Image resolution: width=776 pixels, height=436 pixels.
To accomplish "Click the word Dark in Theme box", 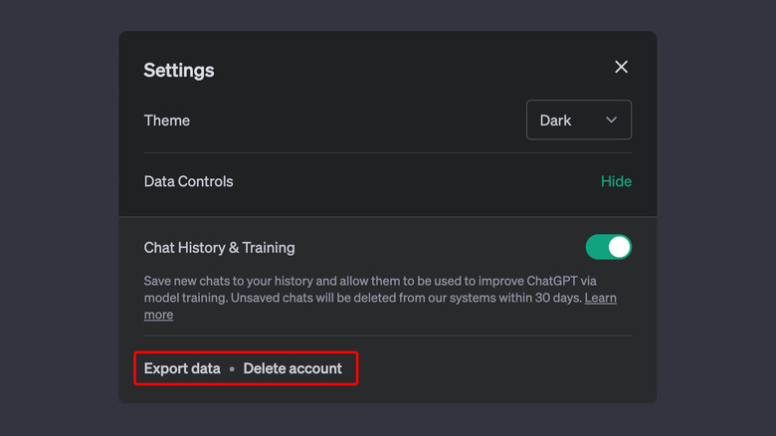I will click(555, 120).
